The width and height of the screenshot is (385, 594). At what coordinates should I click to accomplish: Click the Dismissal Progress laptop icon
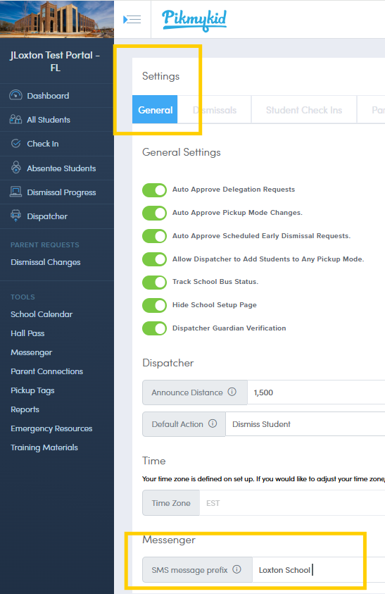point(15,192)
